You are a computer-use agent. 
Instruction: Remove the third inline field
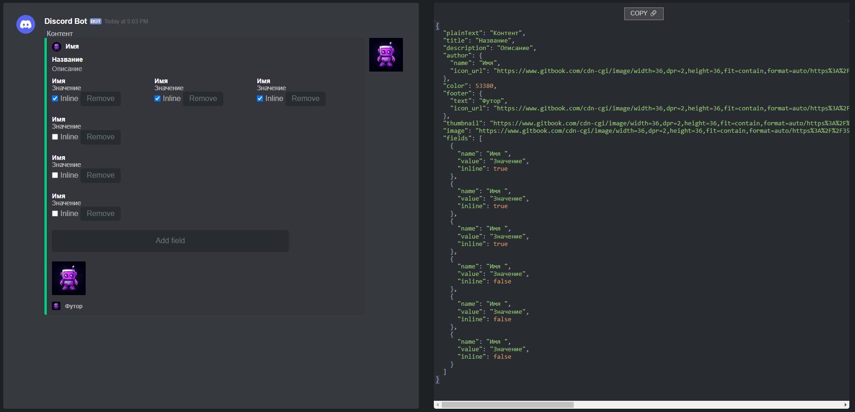(x=305, y=99)
